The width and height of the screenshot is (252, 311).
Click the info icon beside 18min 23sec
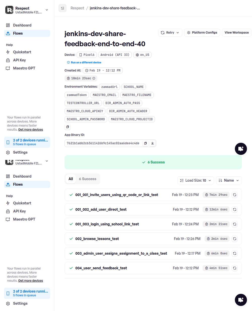click(94, 78)
